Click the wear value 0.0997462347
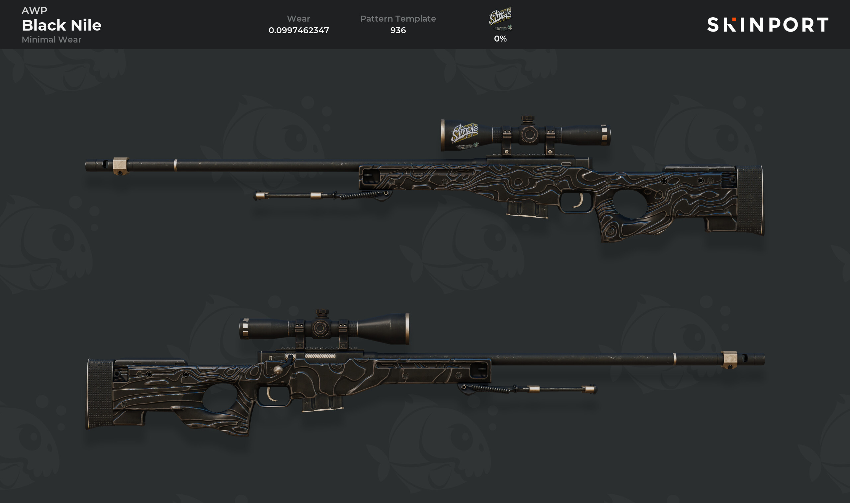The image size is (850, 503). pyautogui.click(x=298, y=30)
